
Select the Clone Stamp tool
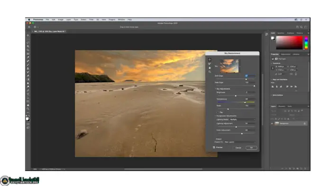[28, 68]
